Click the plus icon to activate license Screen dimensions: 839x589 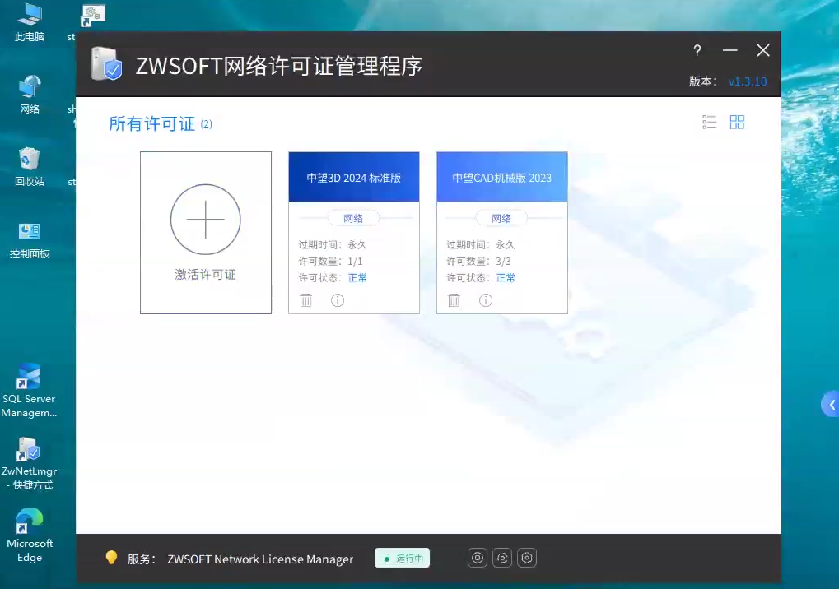206,219
